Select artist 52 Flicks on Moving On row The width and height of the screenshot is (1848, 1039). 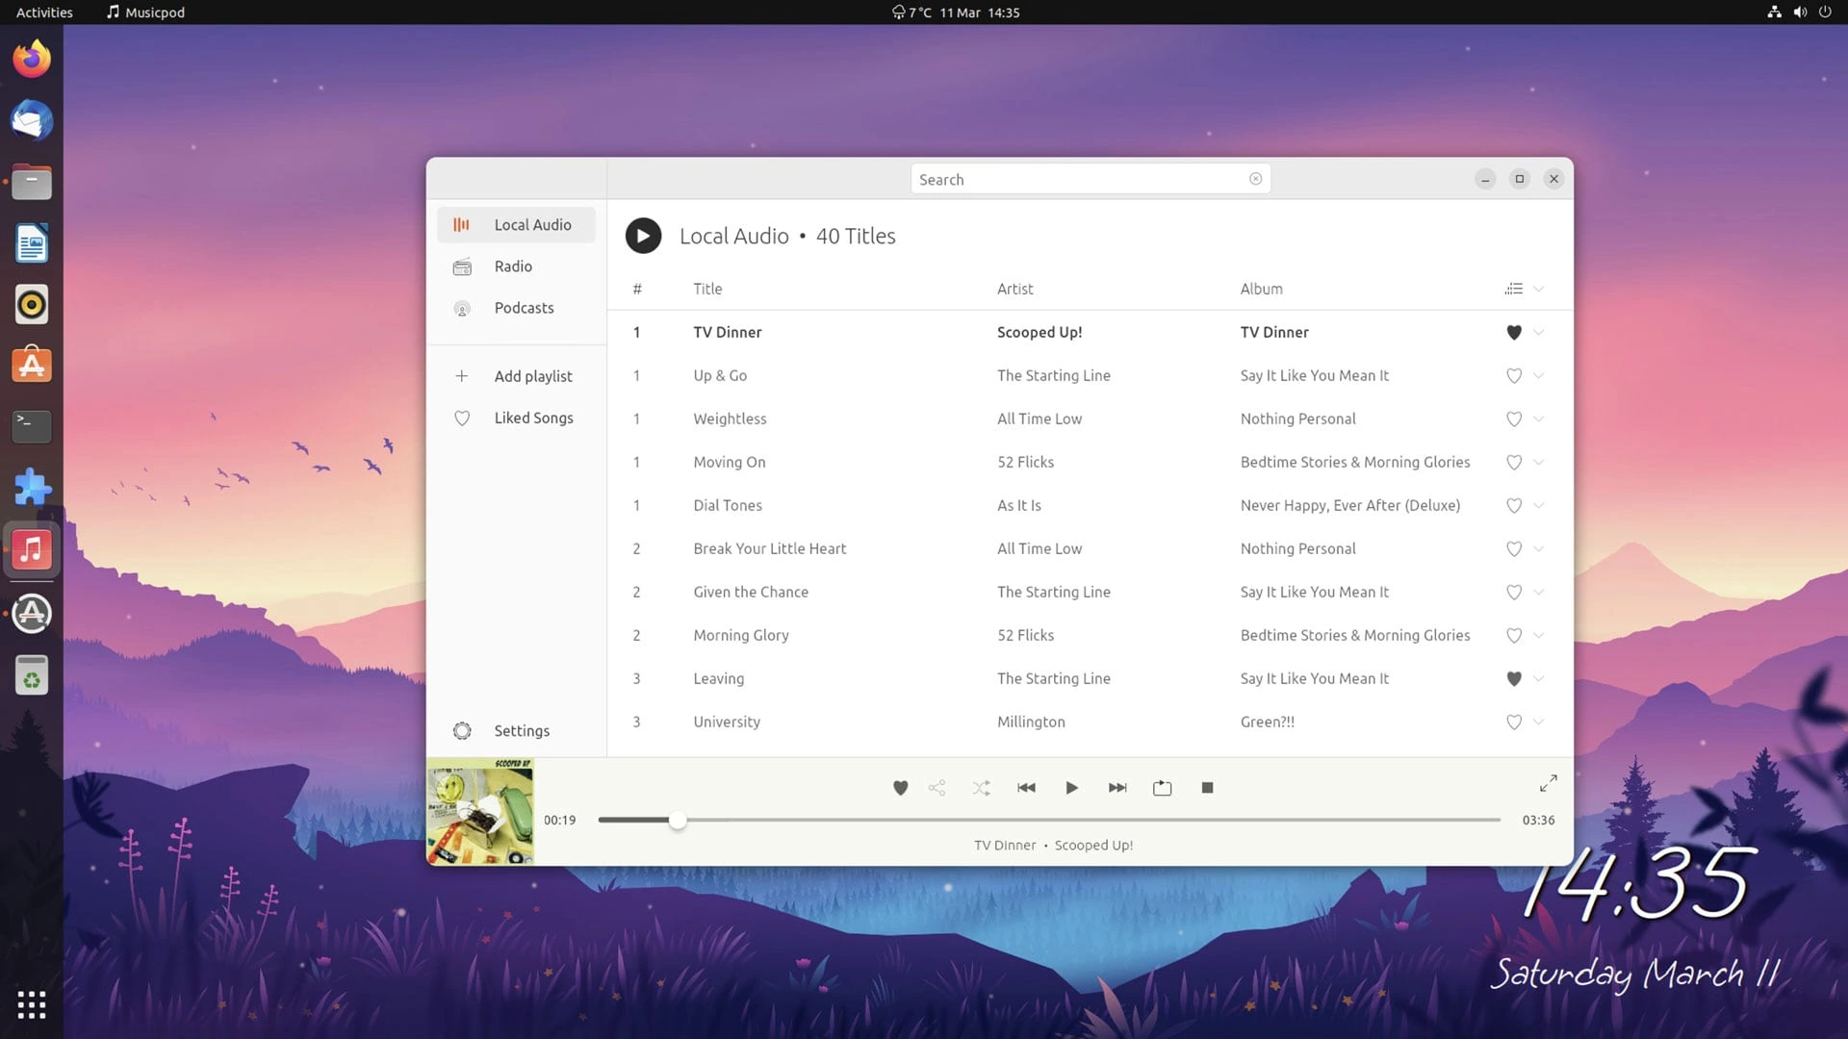tap(1025, 462)
